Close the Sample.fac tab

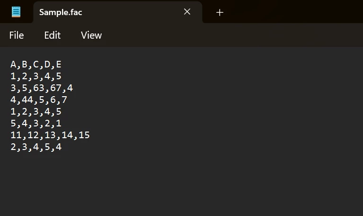187,12
